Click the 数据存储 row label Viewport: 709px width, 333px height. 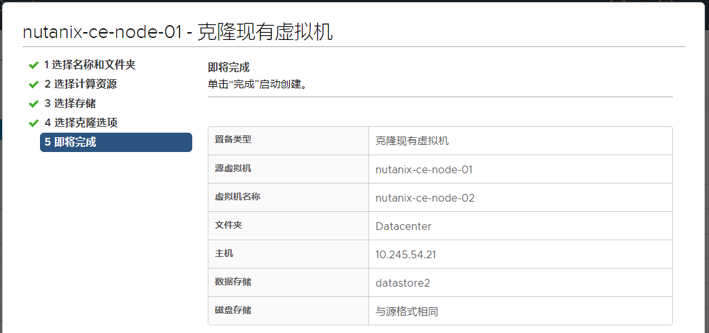click(x=233, y=281)
